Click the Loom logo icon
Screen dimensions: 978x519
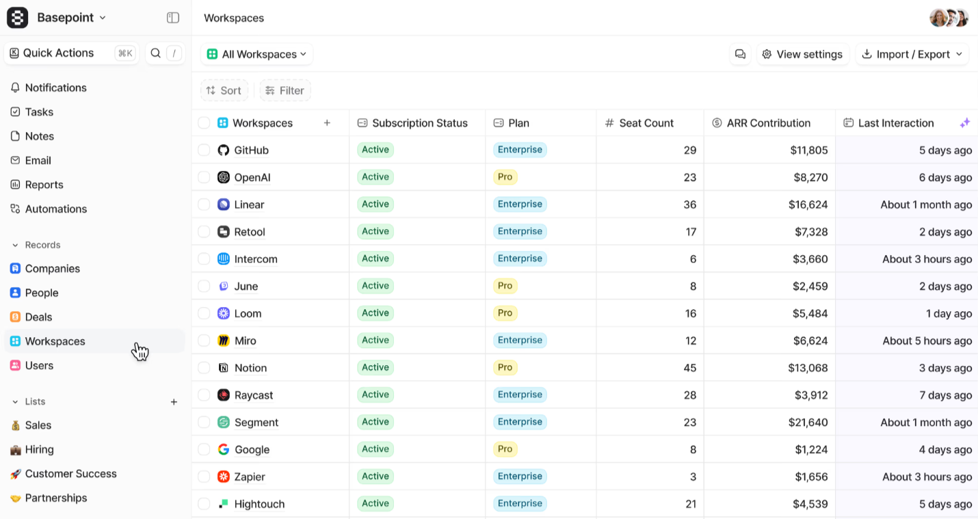click(x=224, y=313)
